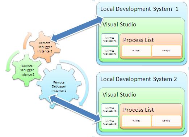The height and width of the screenshot is (137, 189).
Task: Click My Web Application1 in System 1
Action: click(110, 39)
